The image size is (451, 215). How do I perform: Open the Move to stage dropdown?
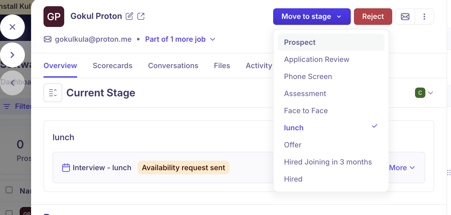[312, 17]
